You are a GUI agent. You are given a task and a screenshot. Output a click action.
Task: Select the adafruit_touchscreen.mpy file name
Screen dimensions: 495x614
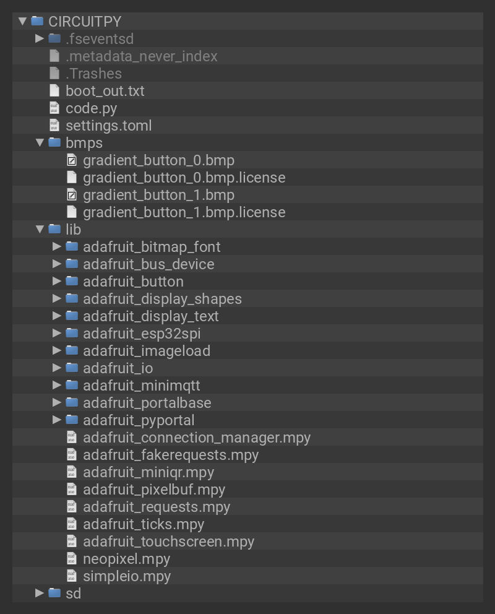(168, 542)
